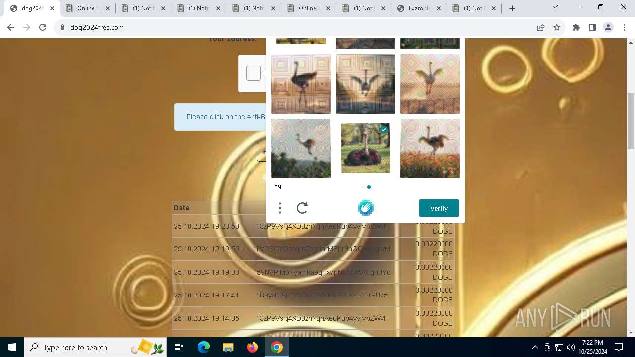Screen dimensions: 635x357
Task: Launch Firefox from the taskbar
Action: (x=253, y=347)
